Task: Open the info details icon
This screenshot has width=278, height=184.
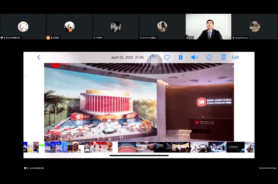Action: pos(209,57)
